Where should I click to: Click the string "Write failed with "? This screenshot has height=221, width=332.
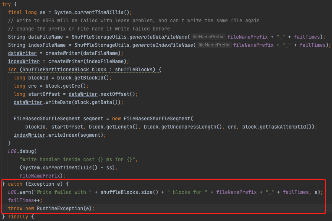coord(63,192)
